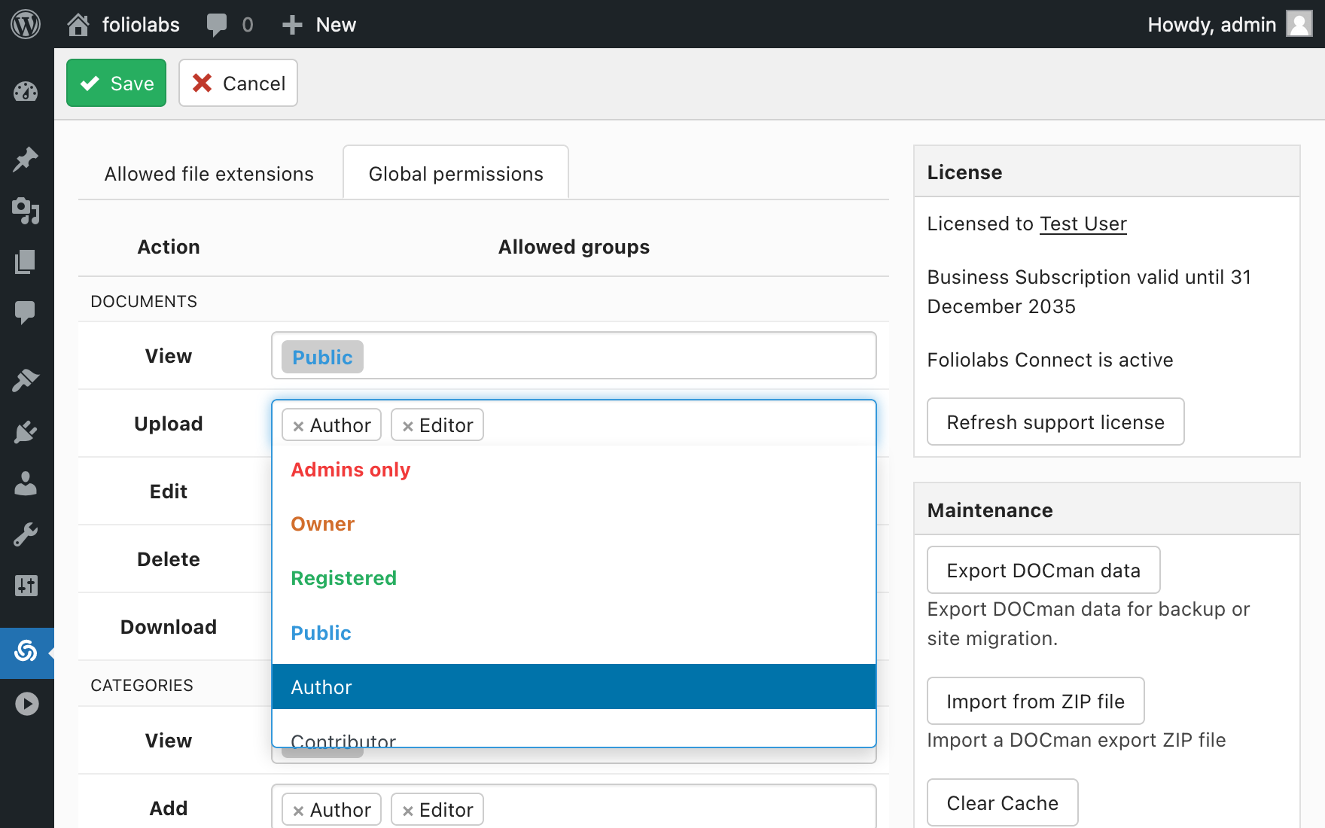This screenshot has height=828, width=1325.
Task: Open Users via the person icon
Action: tap(26, 483)
